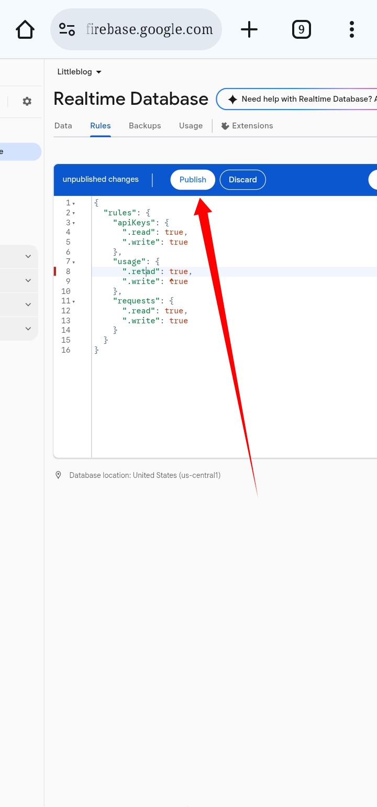This screenshot has width=377, height=807.
Task: Discard the unpublished changes
Action: pos(243,180)
